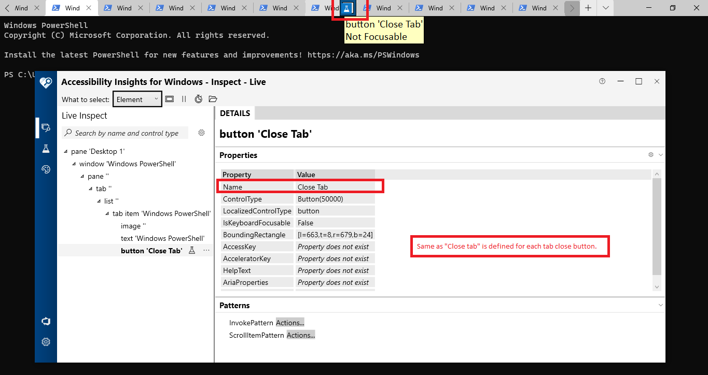Select the Live Inspect sidebar icon
Image resolution: width=708 pixels, height=375 pixels.
(46, 127)
